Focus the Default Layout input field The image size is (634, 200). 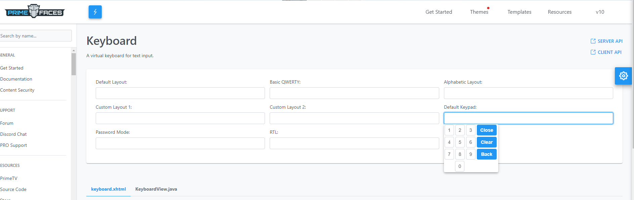[180, 93]
